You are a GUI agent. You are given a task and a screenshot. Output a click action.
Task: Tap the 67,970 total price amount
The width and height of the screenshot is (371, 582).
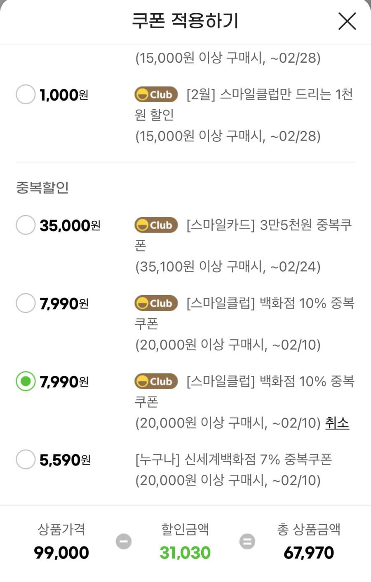coord(309,553)
